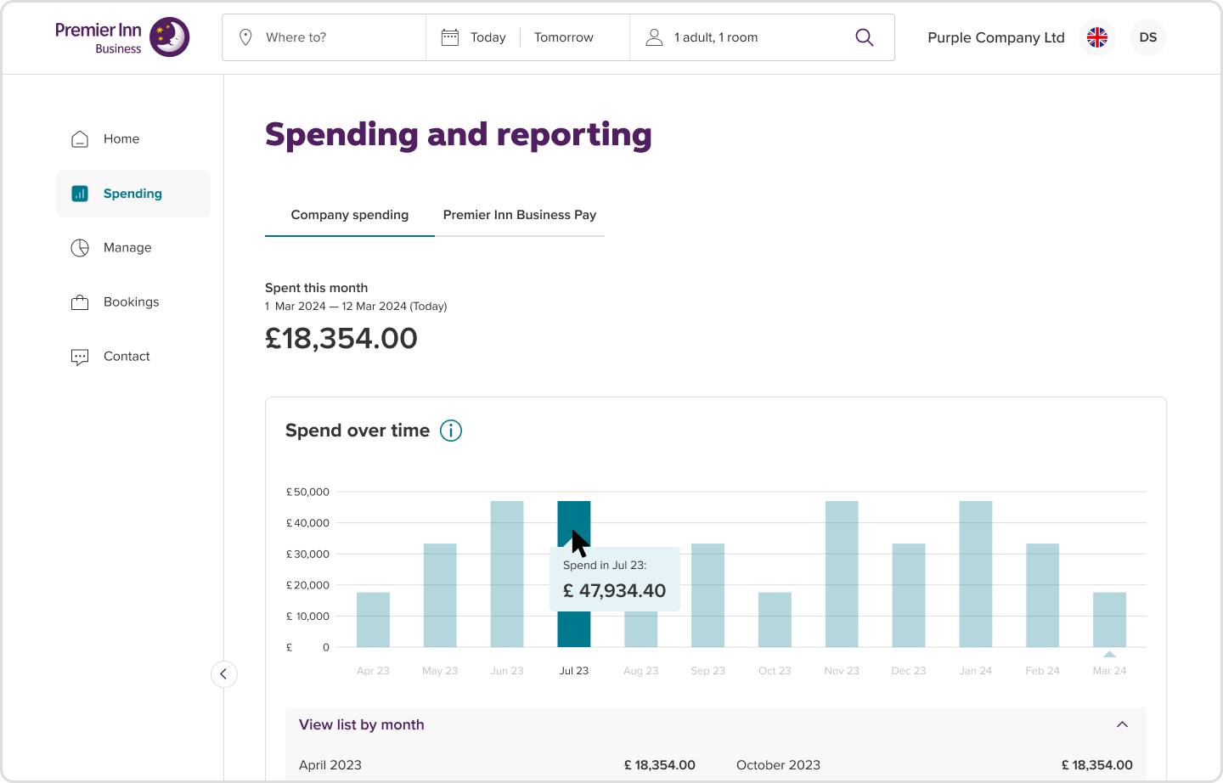Click the date range 1 Mar 2024 text

356,307
